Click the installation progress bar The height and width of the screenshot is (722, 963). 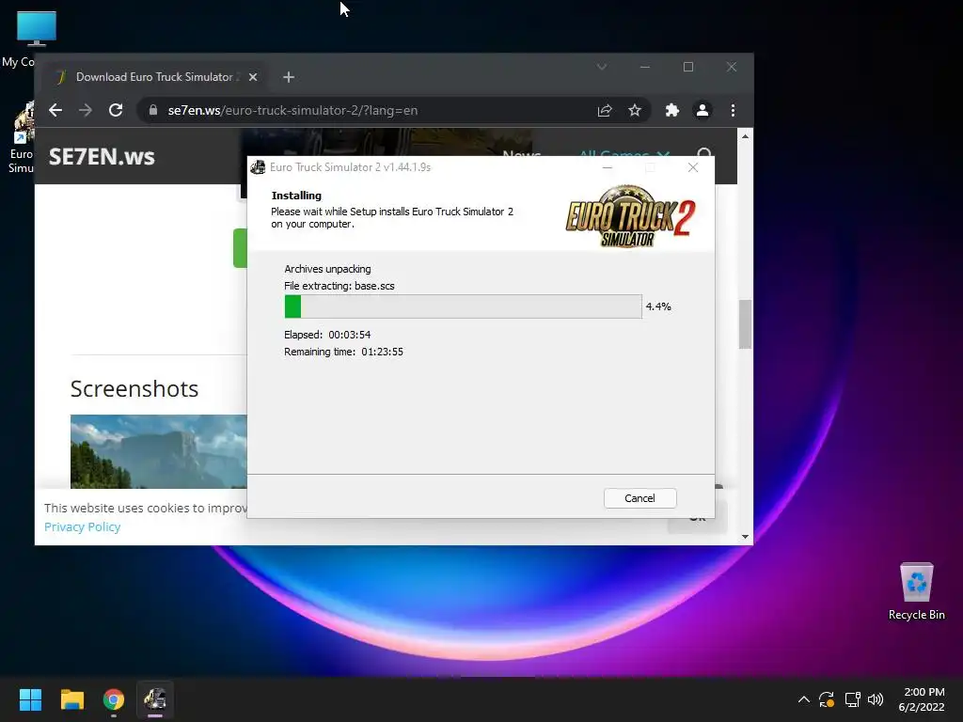pyautogui.click(x=463, y=306)
